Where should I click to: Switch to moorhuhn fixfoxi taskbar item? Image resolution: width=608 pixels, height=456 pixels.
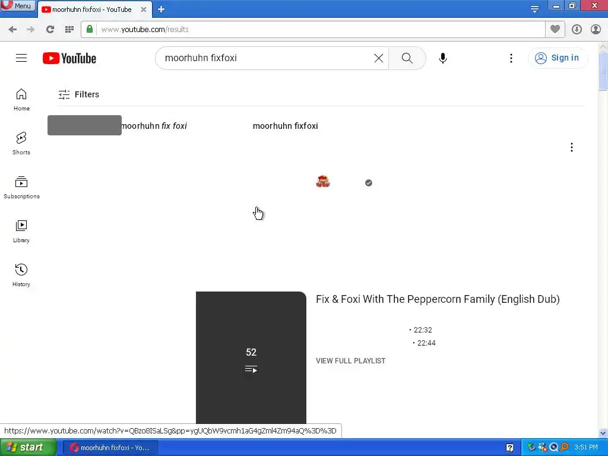pos(110,448)
